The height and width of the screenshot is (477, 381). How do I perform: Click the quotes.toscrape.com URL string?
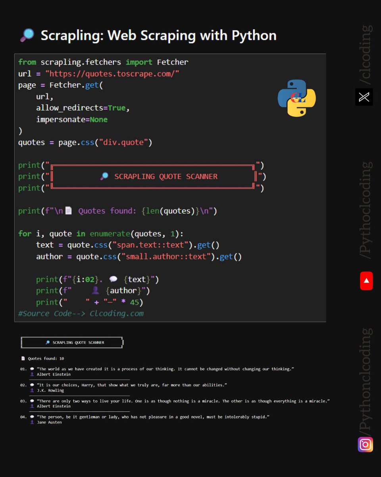(112, 74)
